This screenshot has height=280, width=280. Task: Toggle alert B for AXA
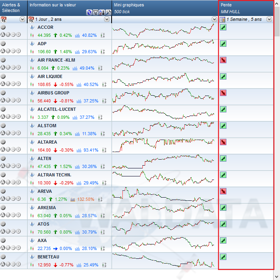(x=8, y=248)
